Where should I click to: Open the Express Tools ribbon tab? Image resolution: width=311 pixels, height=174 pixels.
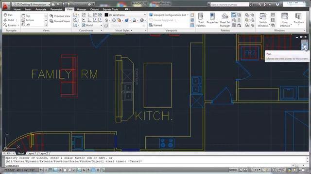pos(110,9)
